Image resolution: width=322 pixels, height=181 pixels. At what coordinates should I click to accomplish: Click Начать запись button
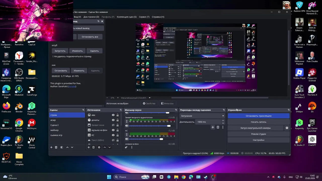click(259, 122)
